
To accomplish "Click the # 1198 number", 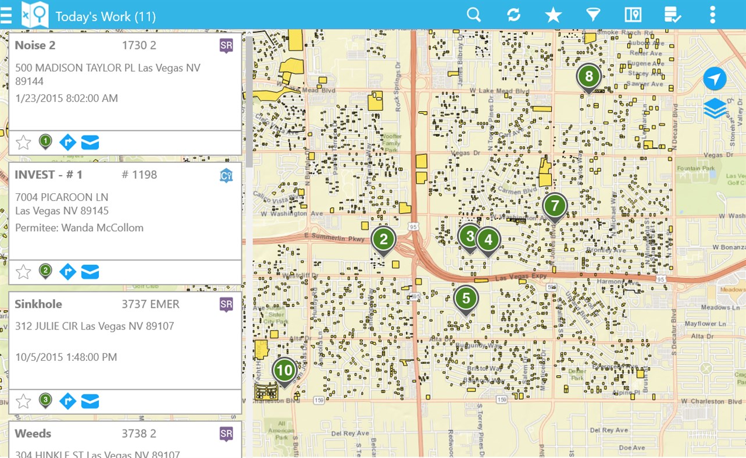I will (x=139, y=175).
